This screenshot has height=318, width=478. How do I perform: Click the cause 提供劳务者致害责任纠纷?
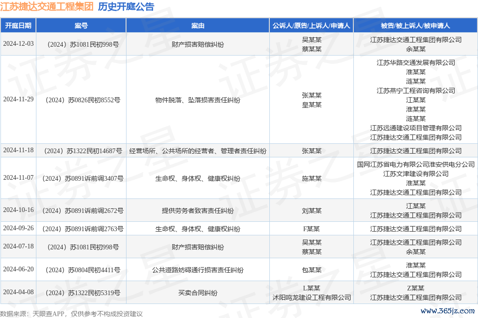pos(198,211)
